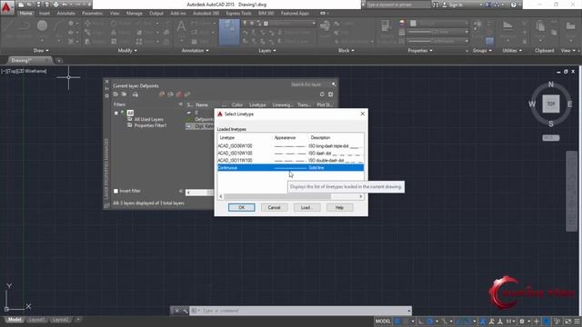
Task: Click New Layer VP Frozen icon
Action: (170, 94)
